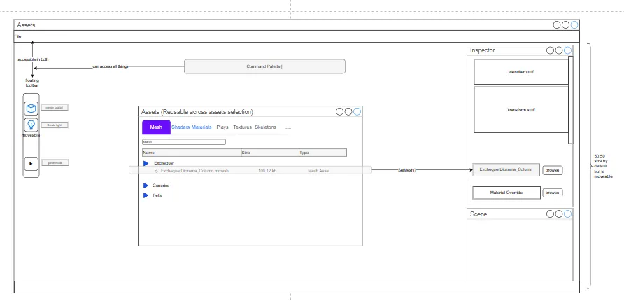
Task: Focus the Command Palette input
Action: (264, 66)
